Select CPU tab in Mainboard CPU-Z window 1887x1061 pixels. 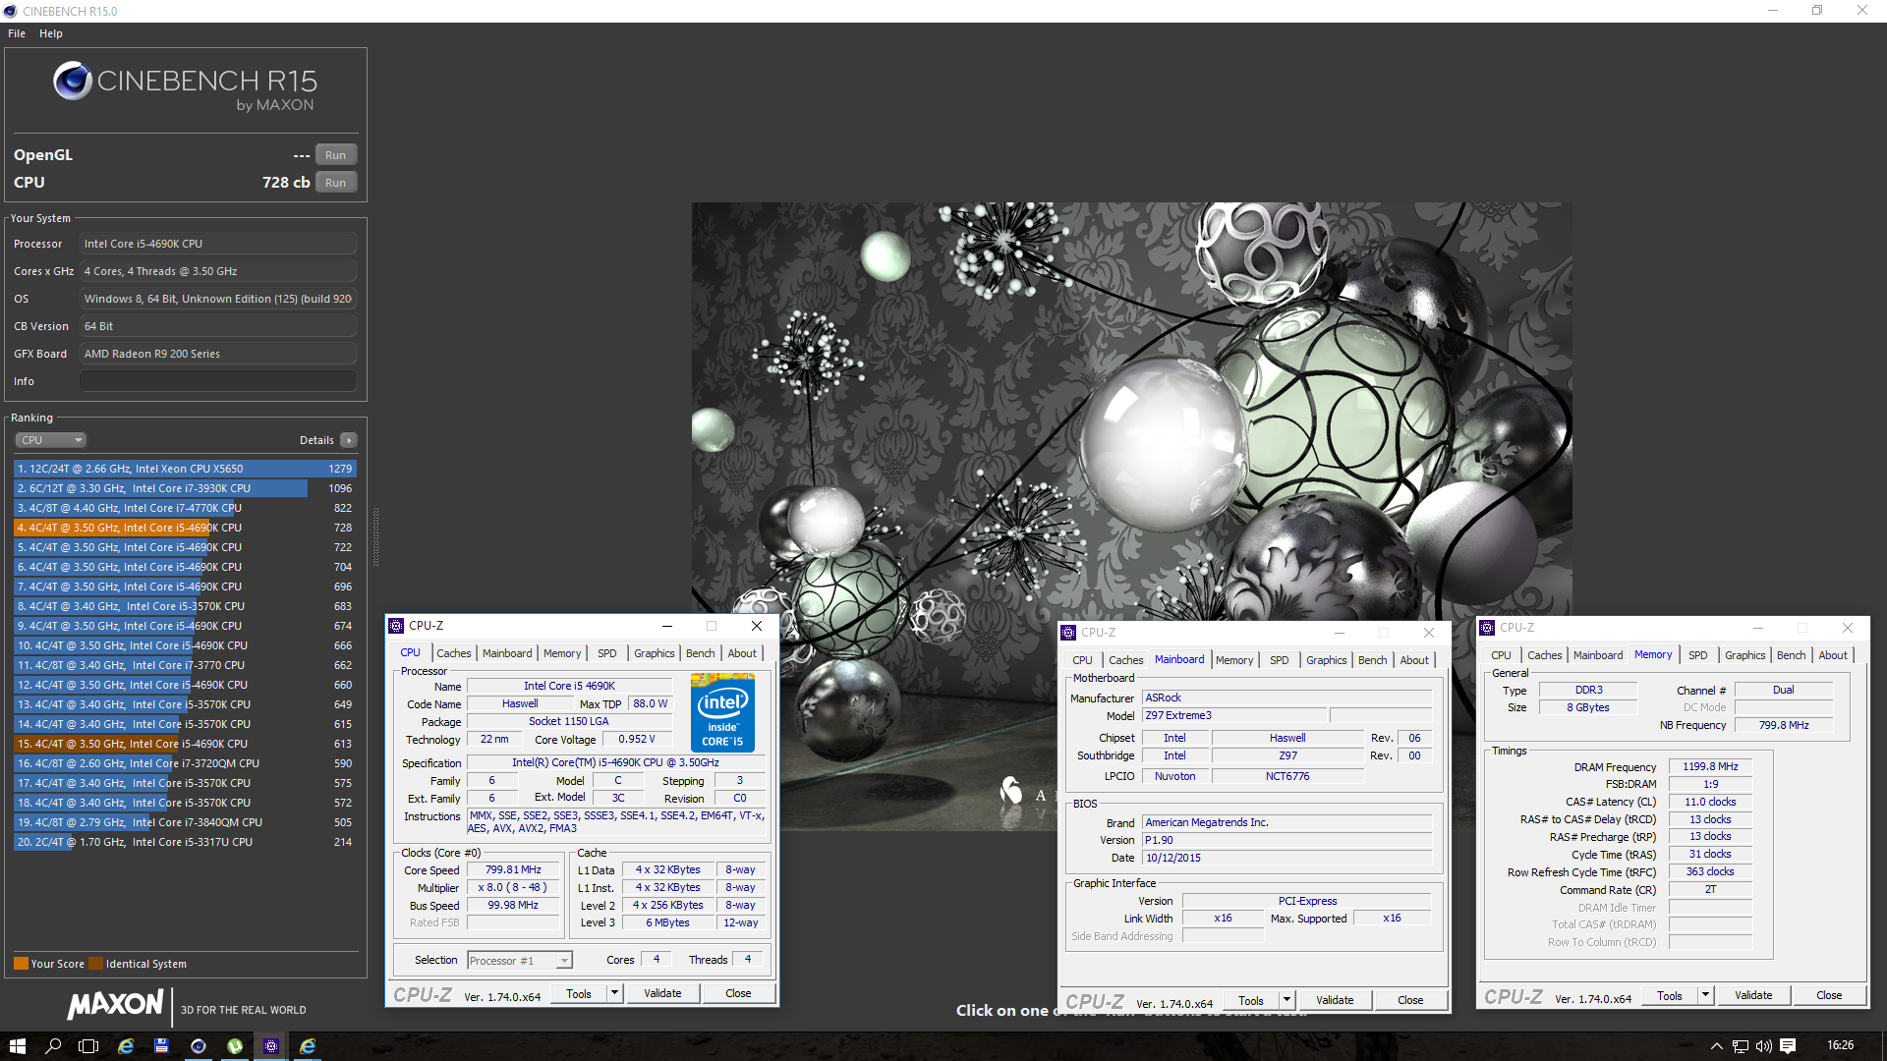click(x=1082, y=660)
